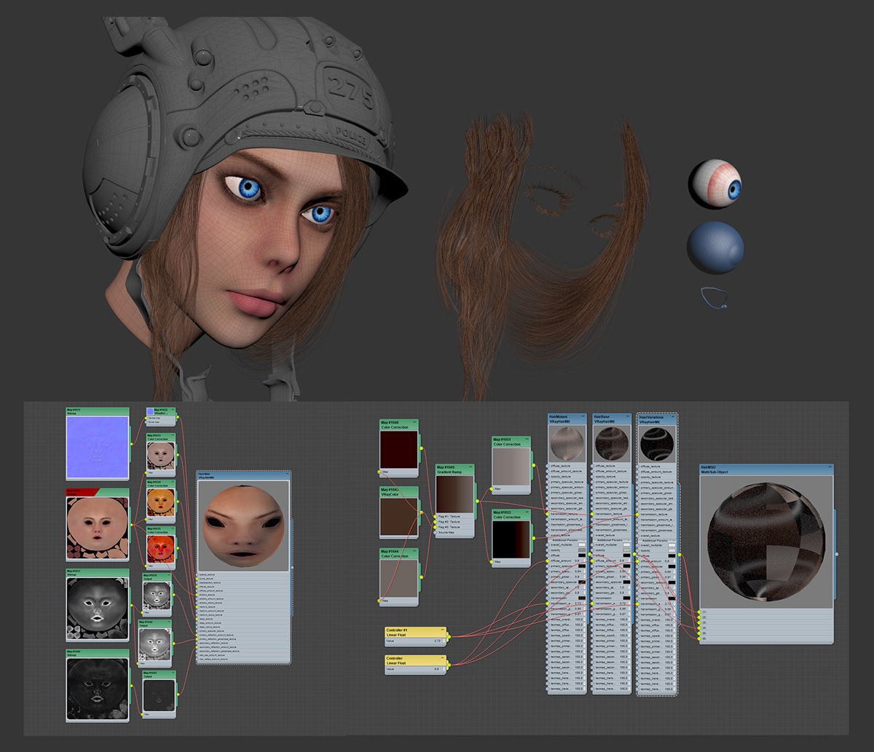
Task: Click the collapse icon on the Map #1045 Gradient Ramp node
Action: click(x=471, y=467)
